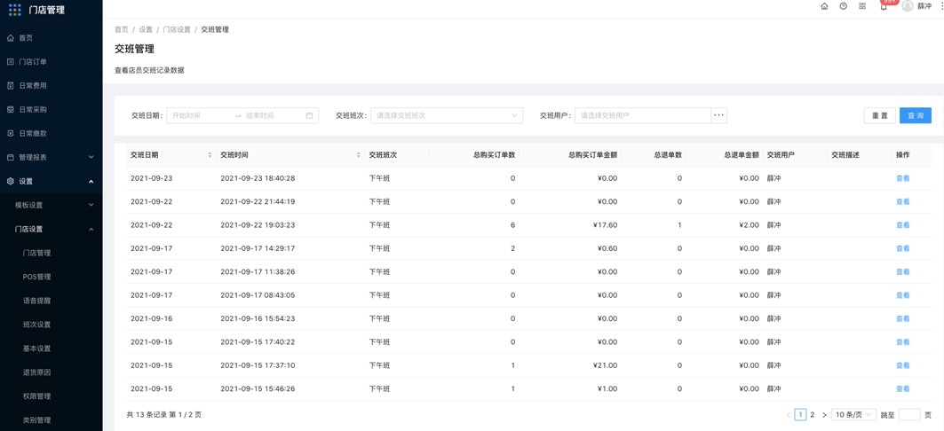Screen dimensions: 944x431
Task: Click the 设置 gear icon in the sidebar
Action: (x=11, y=182)
